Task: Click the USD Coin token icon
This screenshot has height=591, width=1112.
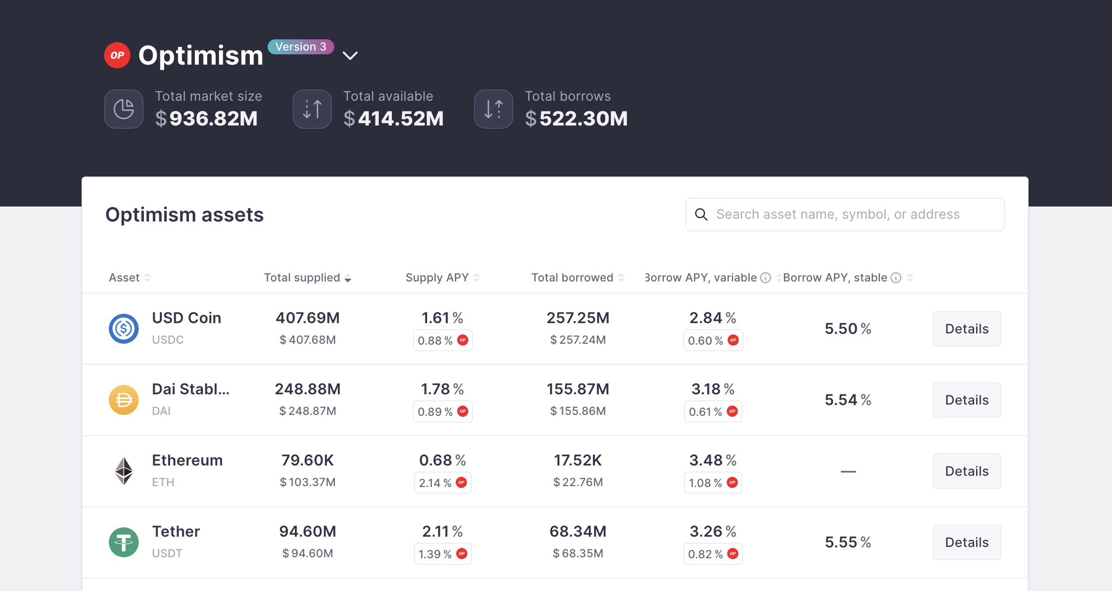Action: click(124, 329)
